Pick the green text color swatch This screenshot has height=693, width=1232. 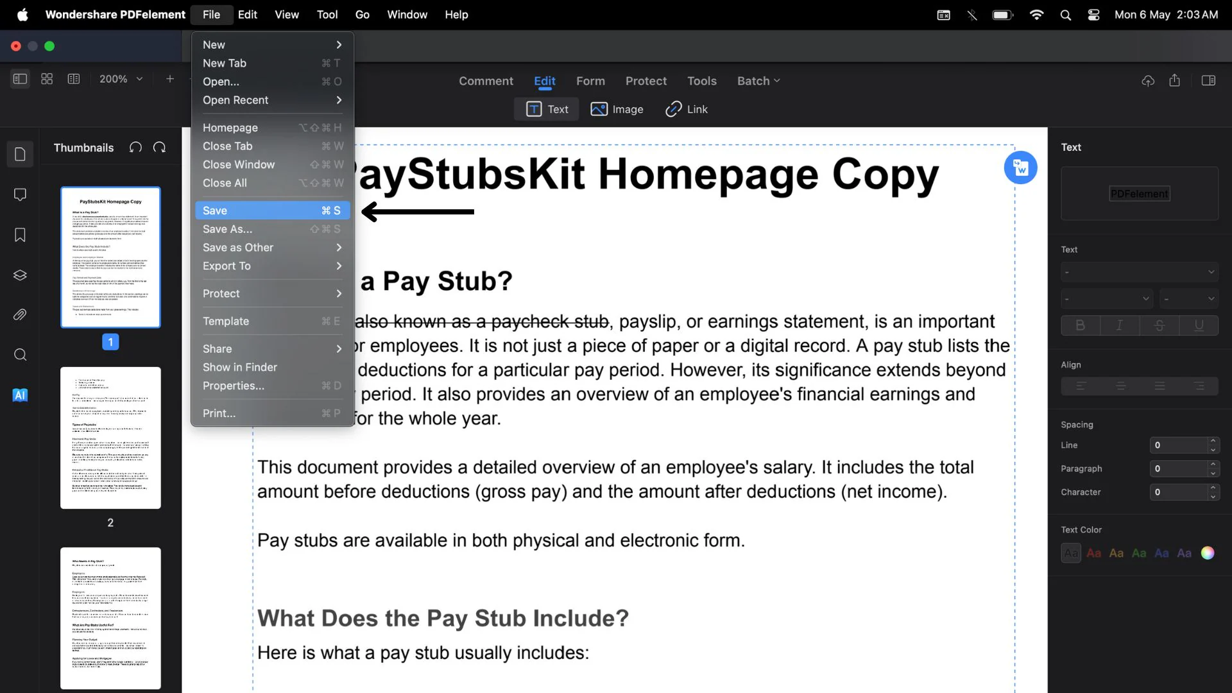pos(1139,553)
